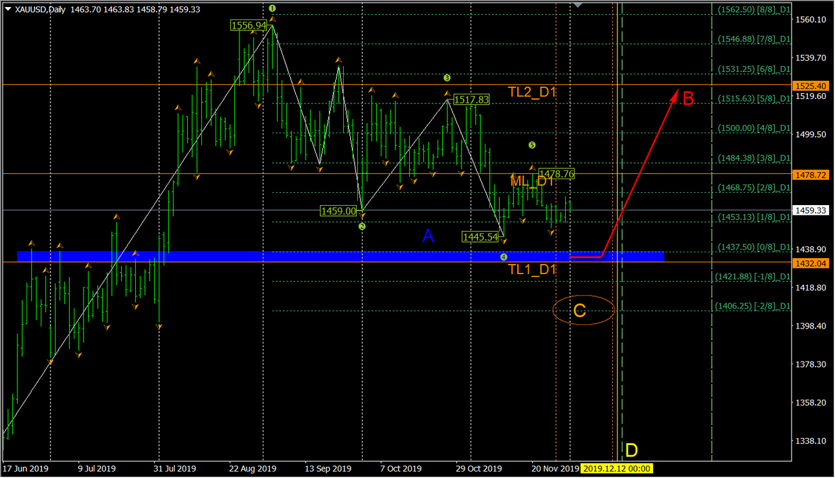Click the (1484.38) [3/8]_D1 level label
Screen dimensions: 835x478
pos(754,158)
